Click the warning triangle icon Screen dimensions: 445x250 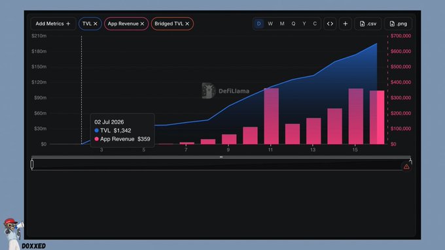coord(406,166)
